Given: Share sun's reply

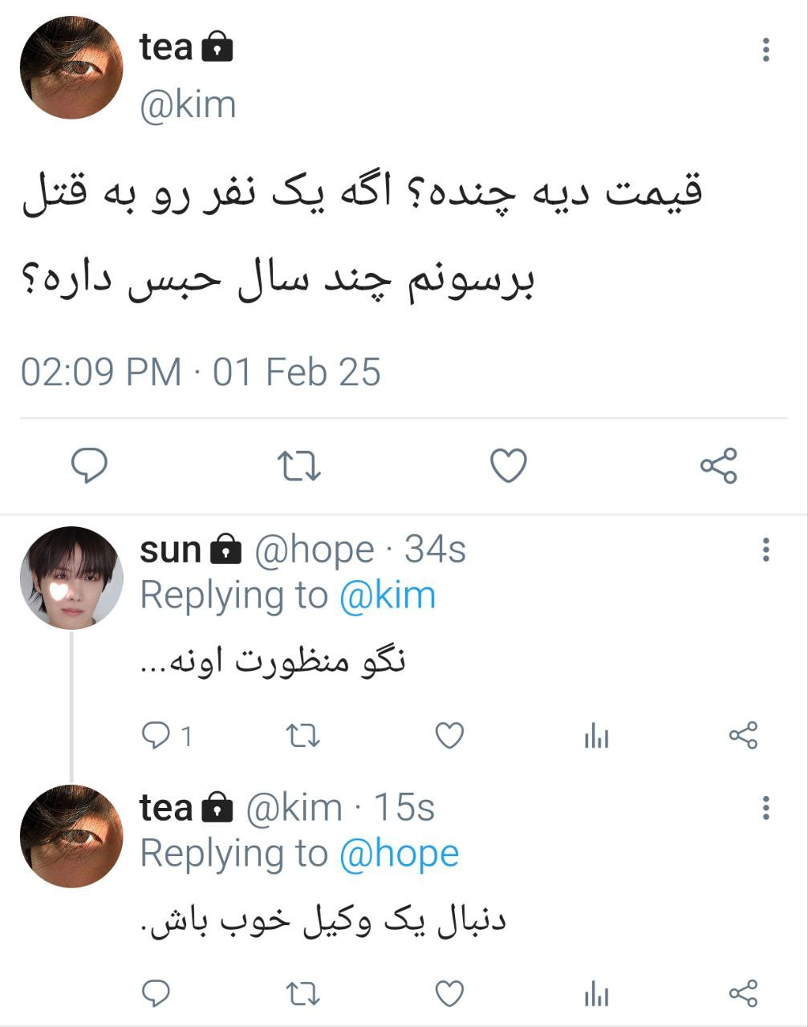Looking at the screenshot, I should (743, 735).
